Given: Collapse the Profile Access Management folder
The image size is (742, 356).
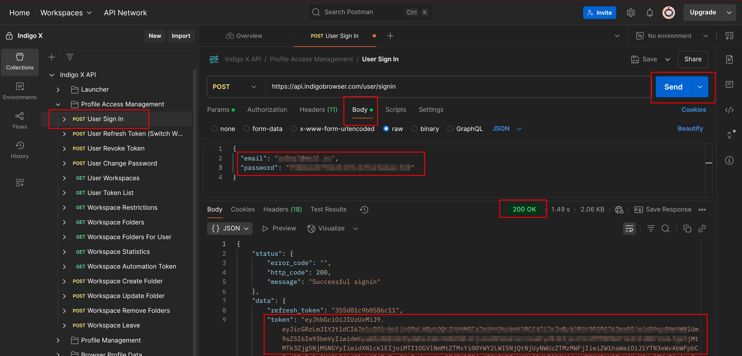Looking at the screenshot, I should click(x=58, y=104).
